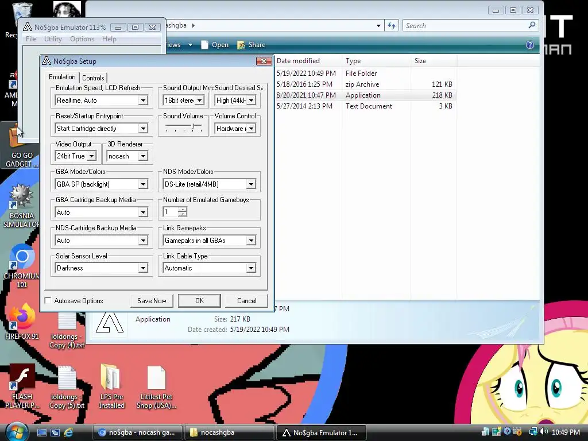The height and width of the screenshot is (441, 588).
Task: Toggle the Autosave Options checkbox
Action: pos(48,300)
